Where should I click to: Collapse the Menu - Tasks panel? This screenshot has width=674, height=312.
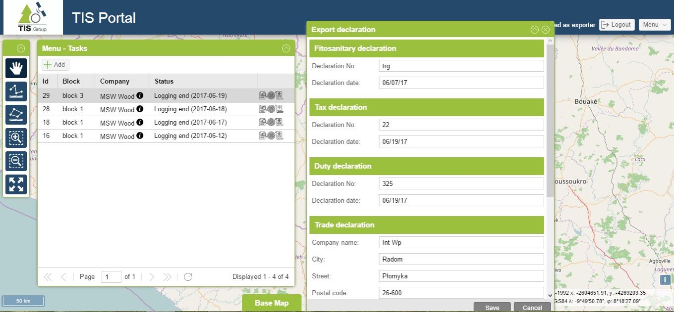(x=286, y=48)
